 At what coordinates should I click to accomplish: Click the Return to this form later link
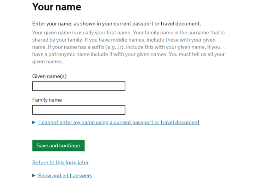[60, 163]
